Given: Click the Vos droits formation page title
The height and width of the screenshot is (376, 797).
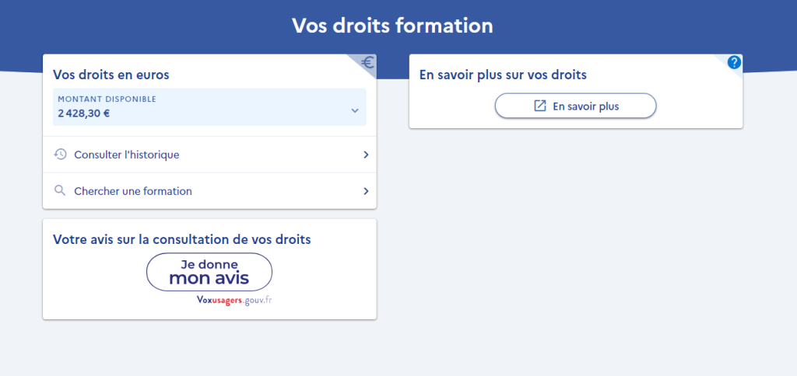Looking at the screenshot, I should click(392, 26).
